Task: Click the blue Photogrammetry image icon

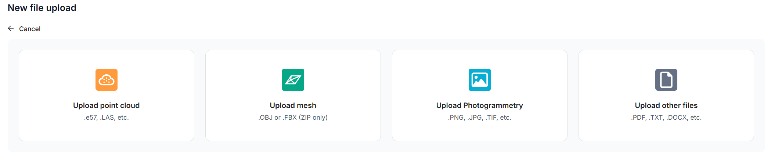Action: click(480, 80)
